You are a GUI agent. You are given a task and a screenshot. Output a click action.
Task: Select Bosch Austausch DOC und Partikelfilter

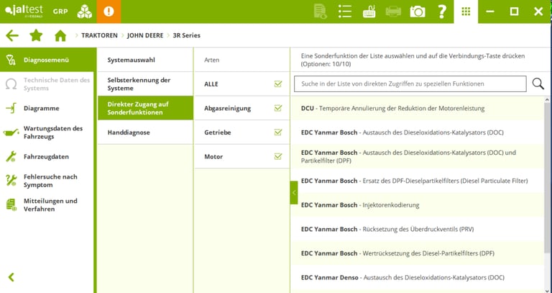(417, 156)
